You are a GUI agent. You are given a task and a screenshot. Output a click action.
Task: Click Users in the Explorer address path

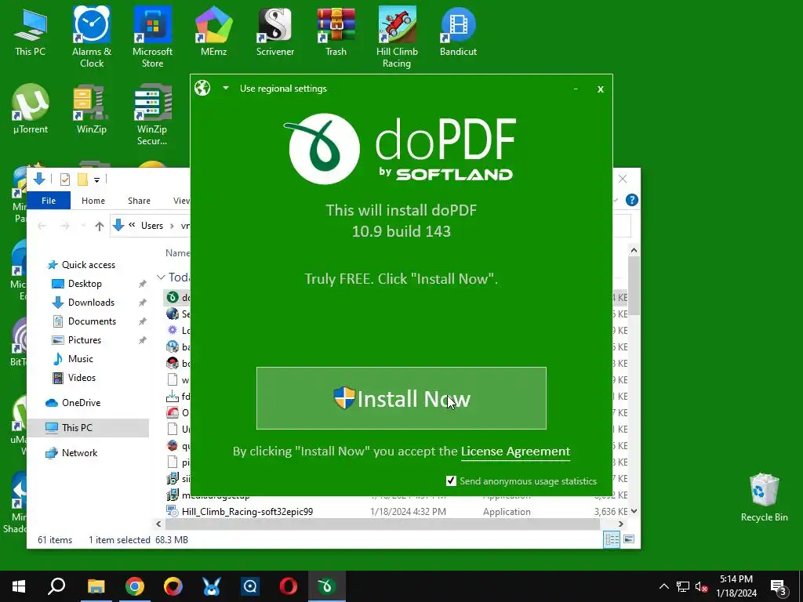click(152, 226)
